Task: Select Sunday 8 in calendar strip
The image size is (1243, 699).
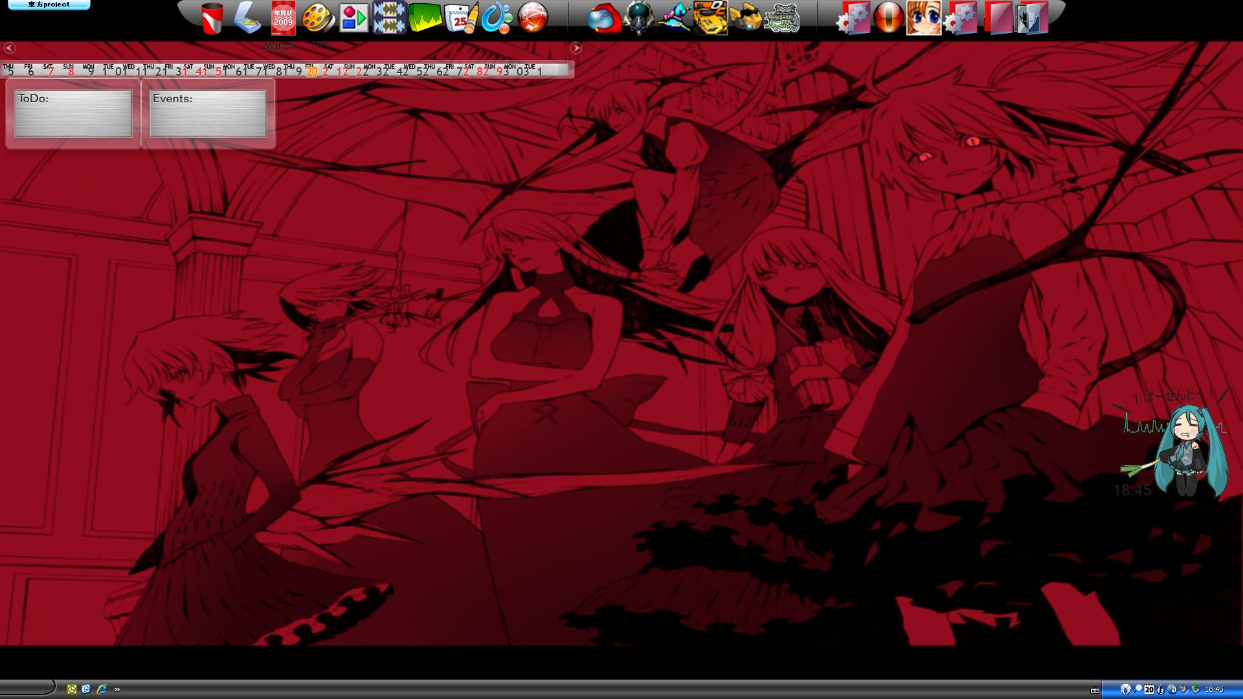Action: tap(70, 71)
